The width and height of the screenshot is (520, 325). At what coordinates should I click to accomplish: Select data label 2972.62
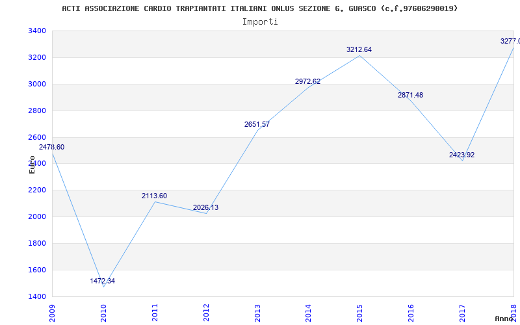click(307, 81)
